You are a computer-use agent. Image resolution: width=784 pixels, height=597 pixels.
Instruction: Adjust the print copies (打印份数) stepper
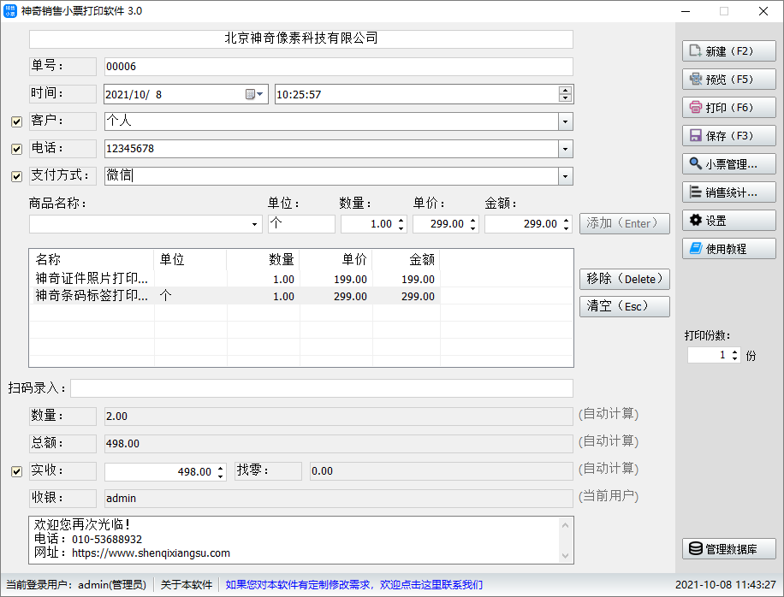734,355
